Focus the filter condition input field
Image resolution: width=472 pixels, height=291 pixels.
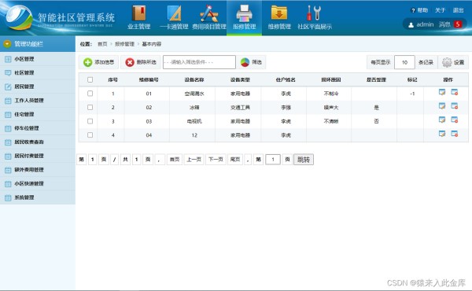199,62
